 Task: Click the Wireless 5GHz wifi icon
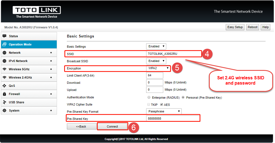(5, 69)
